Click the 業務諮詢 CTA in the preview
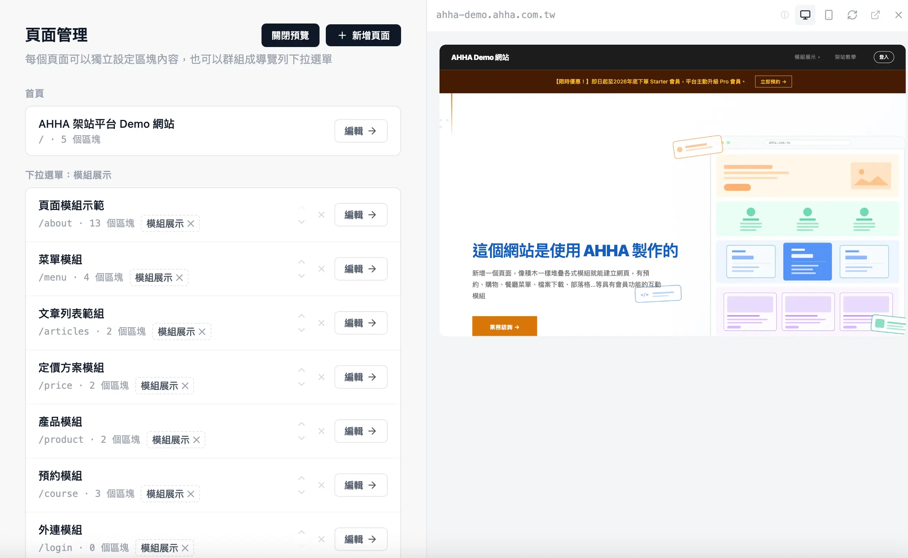 [x=504, y=326]
